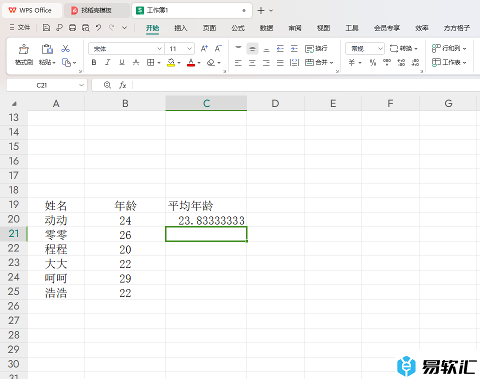The image size is (480, 379).
Task: Switch to the 插入 Insert tab
Action: (x=180, y=28)
